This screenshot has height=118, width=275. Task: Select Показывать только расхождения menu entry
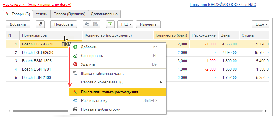(109, 92)
